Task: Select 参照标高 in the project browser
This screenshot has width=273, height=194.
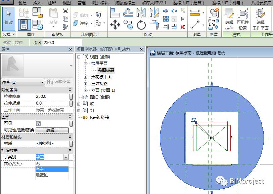Action: pyautogui.click(x=106, y=70)
